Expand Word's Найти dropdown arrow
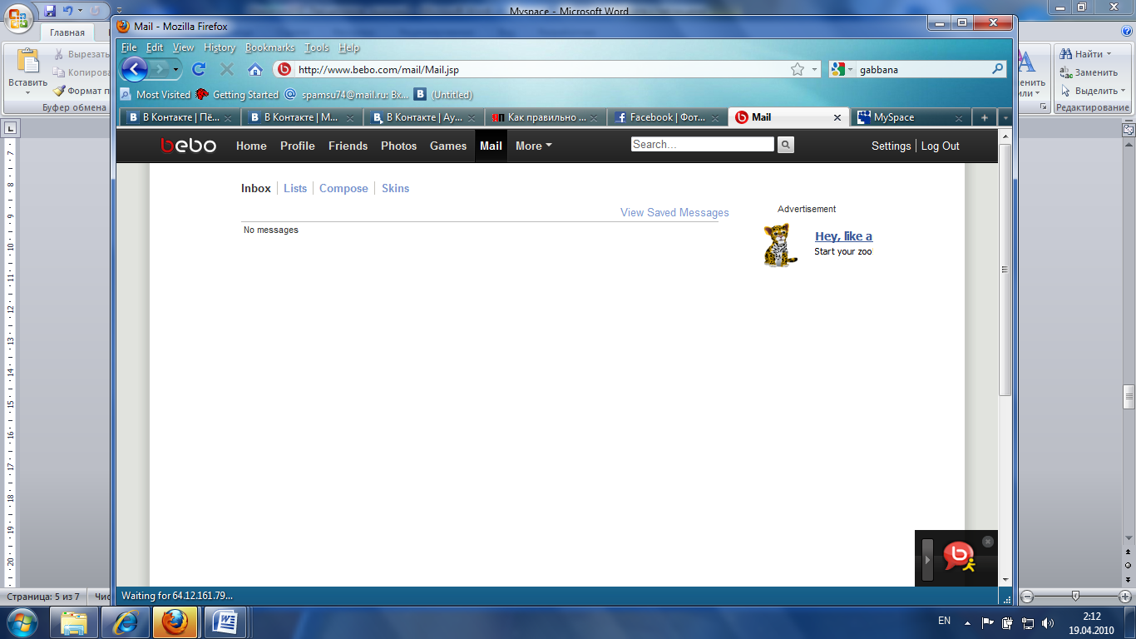 [x=1109, y=54]
